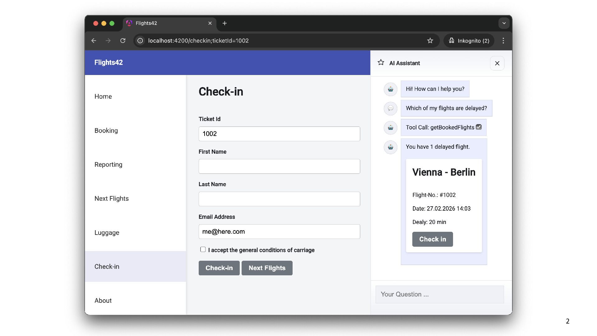Accept the general conditions of carriage checkbox

pos(203,250)
